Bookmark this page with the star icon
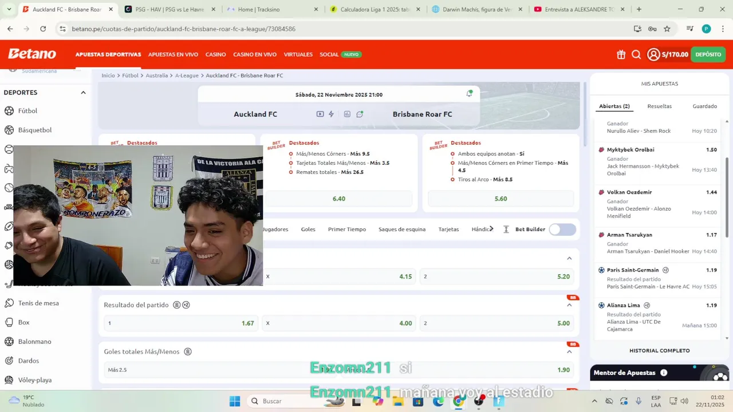The height and width of the screenshot is (412, 733). [667, 29]
